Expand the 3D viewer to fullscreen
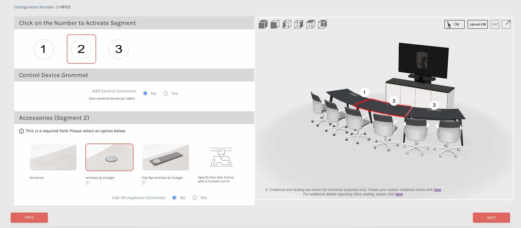 tap(506, 24)
